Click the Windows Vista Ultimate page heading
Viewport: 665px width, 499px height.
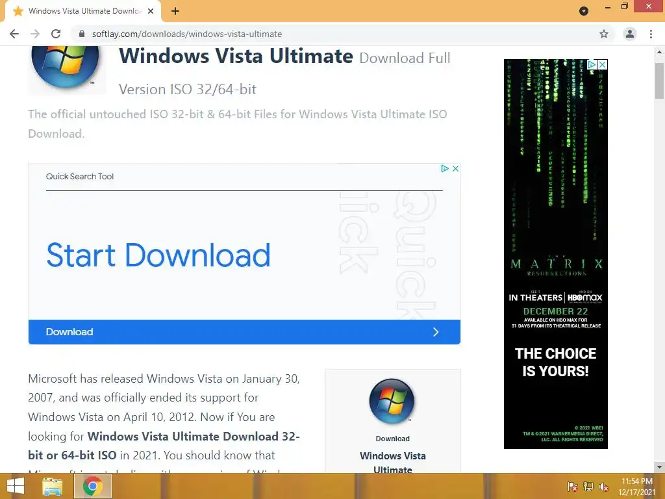pos(236,56)
